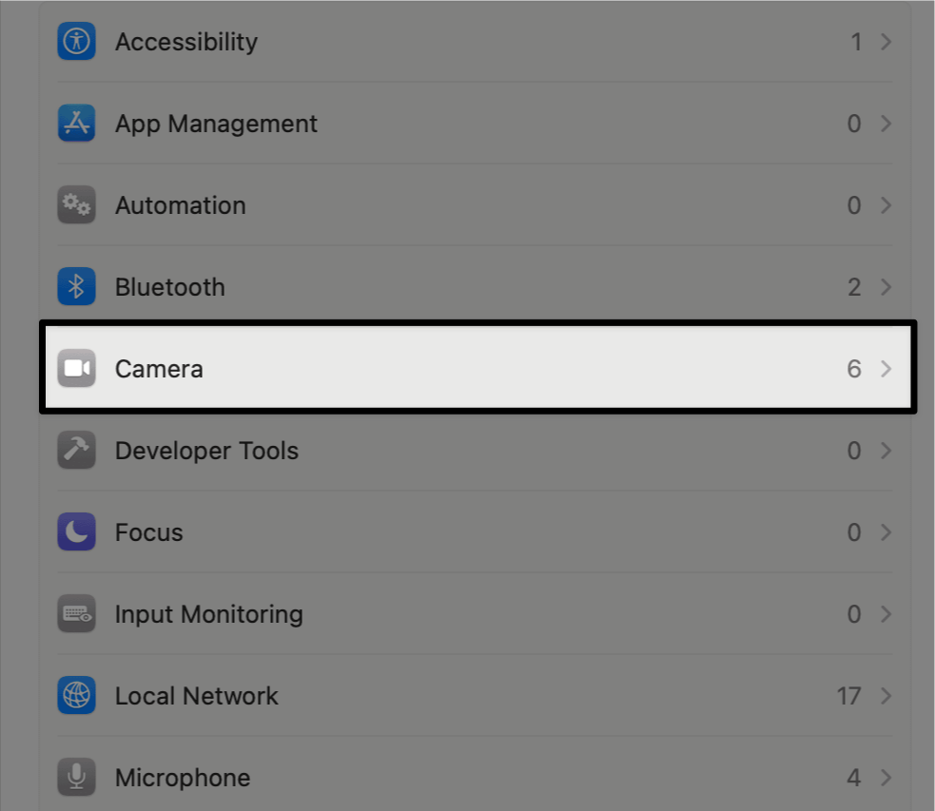Select the Focus settings row
Screen dimensions: 935x811
pos(476,531)
